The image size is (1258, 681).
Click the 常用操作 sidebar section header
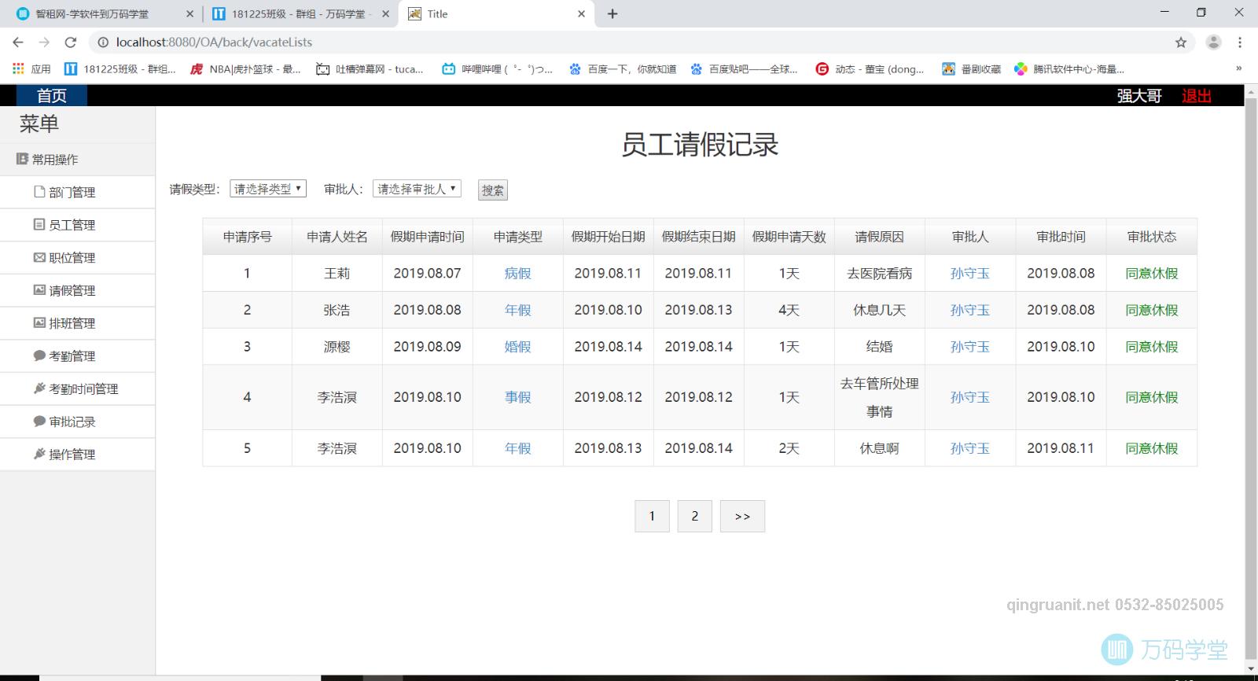pyautogui.click(x=77, y=159)
